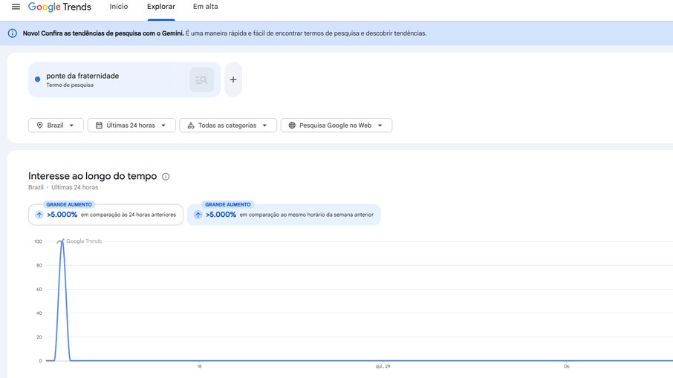Viewport: 673px width, 378px height.
Task: Click the 'qui., 29' axis label
Action: pyautogui.click(x=383, y=366)
